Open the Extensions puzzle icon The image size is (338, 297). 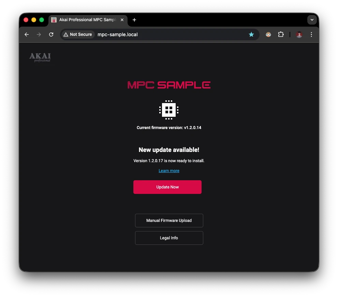(x=281, y=34)
